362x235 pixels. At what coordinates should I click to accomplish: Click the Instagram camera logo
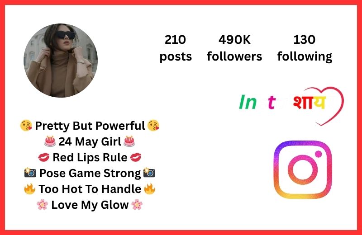click(x=303, y=169)
